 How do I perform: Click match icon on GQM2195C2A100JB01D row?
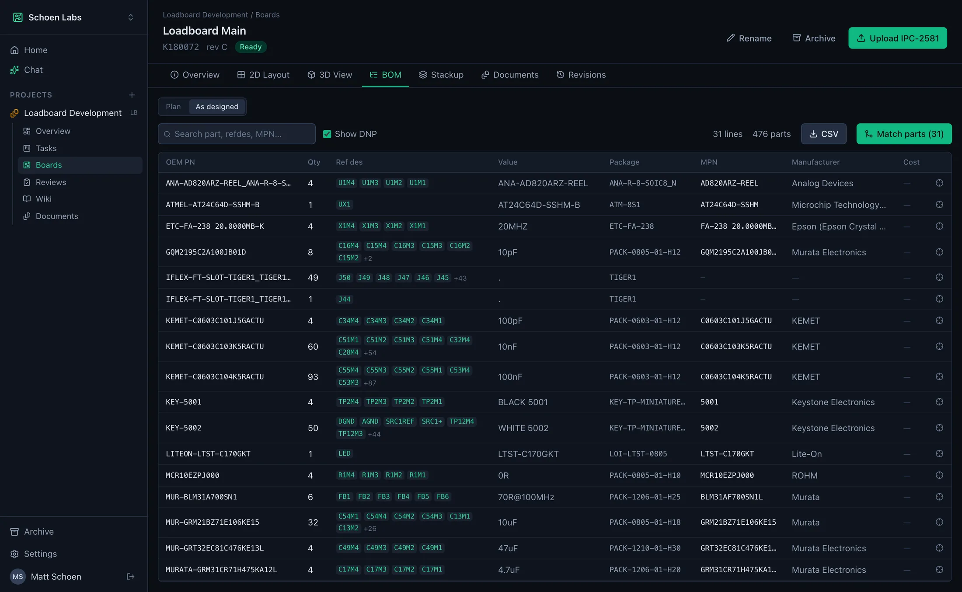(939, 252)
